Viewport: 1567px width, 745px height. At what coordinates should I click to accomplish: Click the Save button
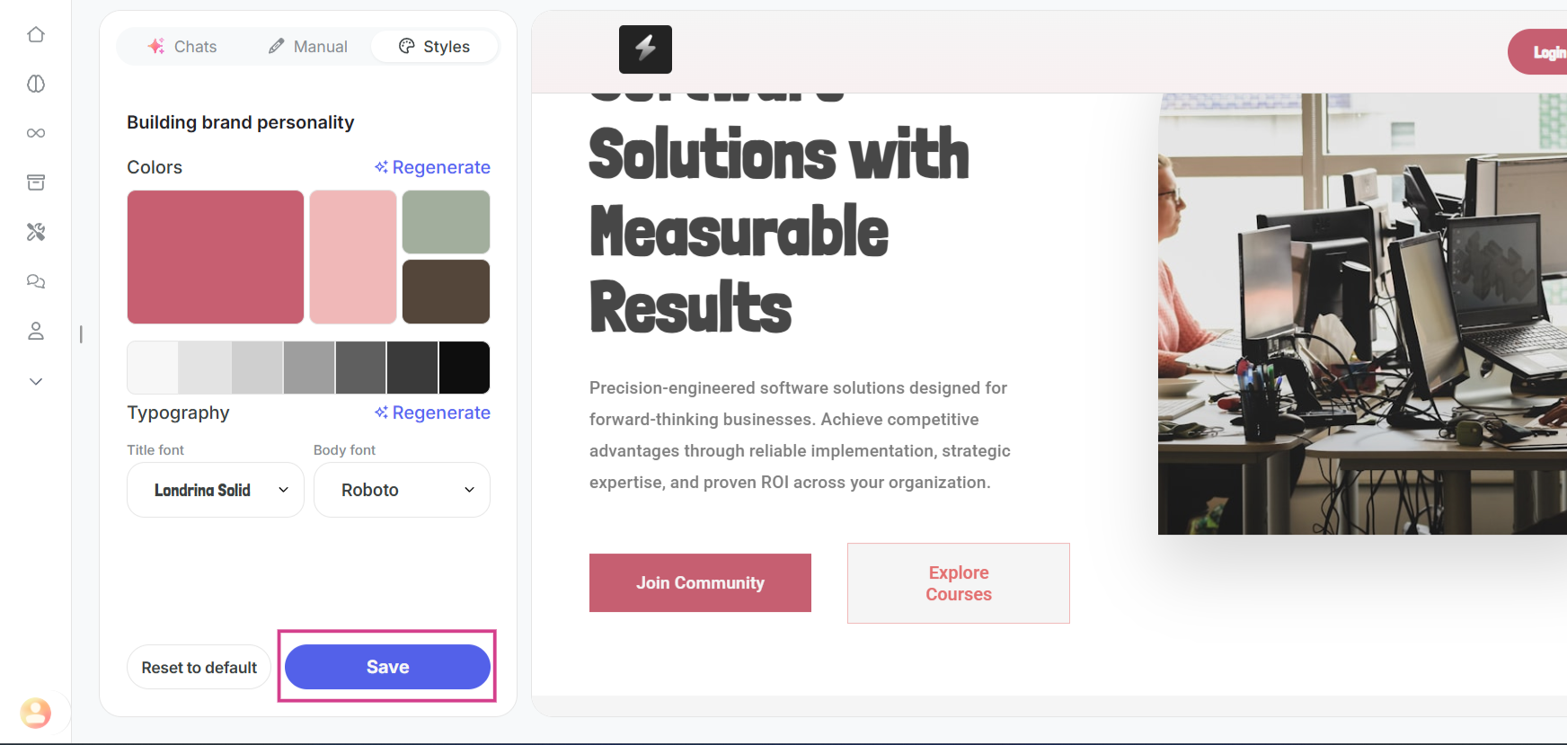[387, 667]
